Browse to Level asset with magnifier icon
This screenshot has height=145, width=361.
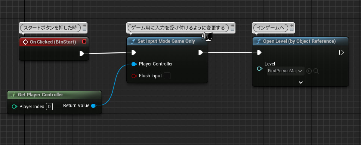[316, 71]
